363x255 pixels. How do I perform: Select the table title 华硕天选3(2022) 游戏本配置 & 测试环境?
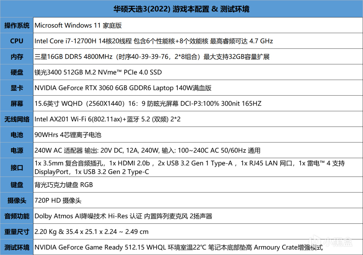[181, 9]
